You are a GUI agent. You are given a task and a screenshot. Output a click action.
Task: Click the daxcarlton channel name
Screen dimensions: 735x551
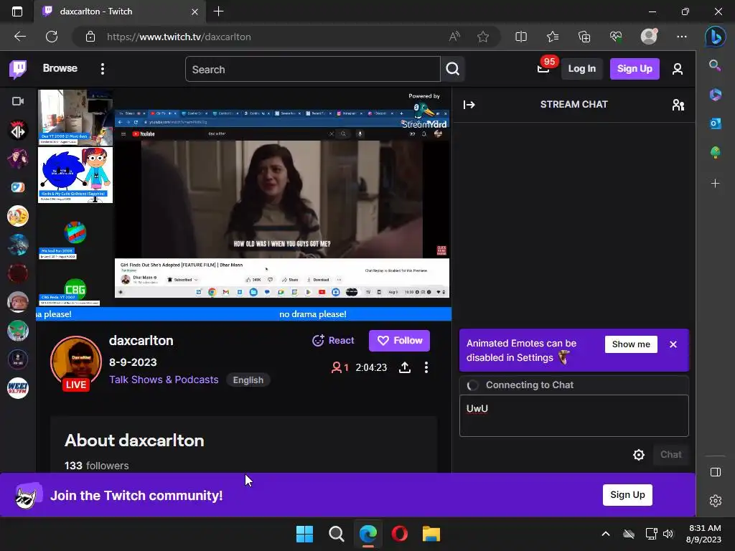[141, 341]
